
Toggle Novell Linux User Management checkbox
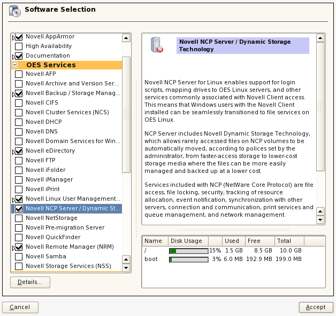(x=19, y=199)
